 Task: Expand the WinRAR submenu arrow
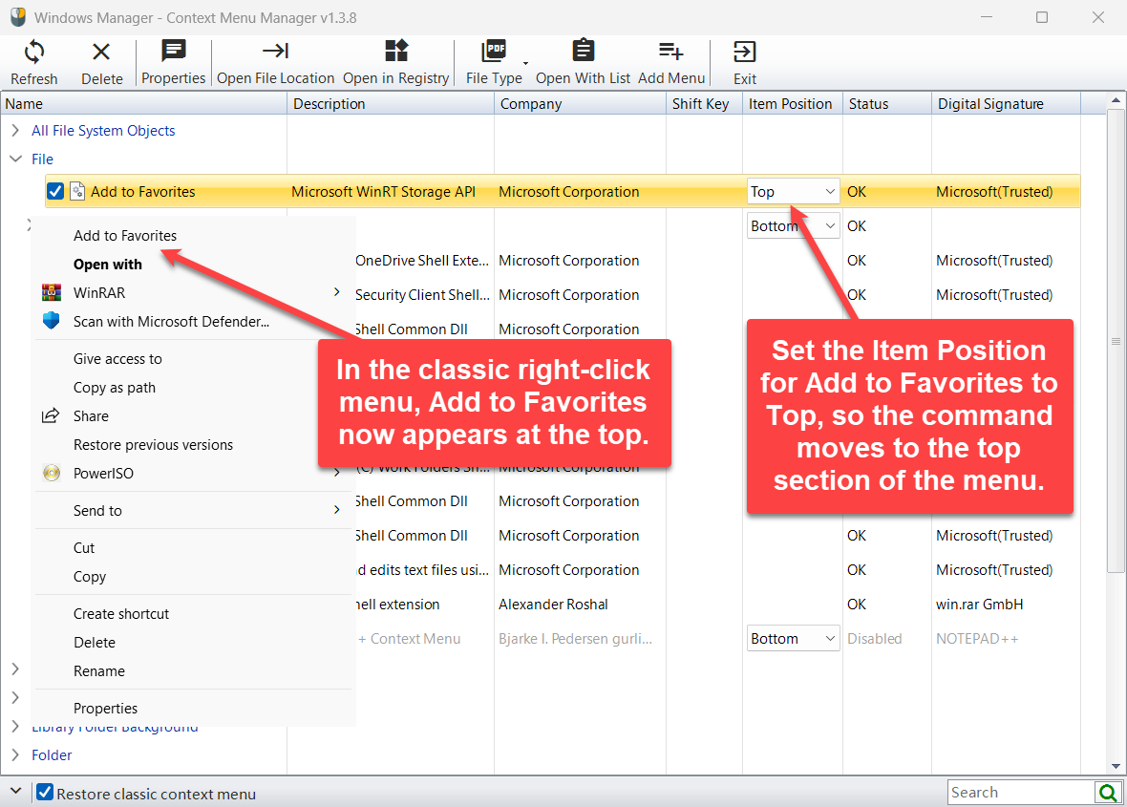[336, 291]
